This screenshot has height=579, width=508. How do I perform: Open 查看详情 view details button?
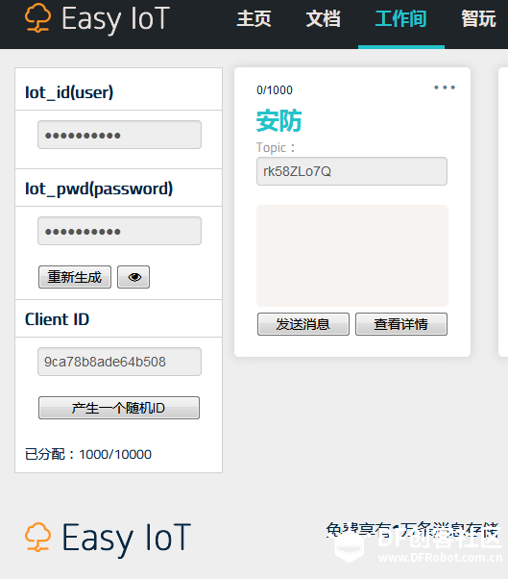[x=401, y=324]
